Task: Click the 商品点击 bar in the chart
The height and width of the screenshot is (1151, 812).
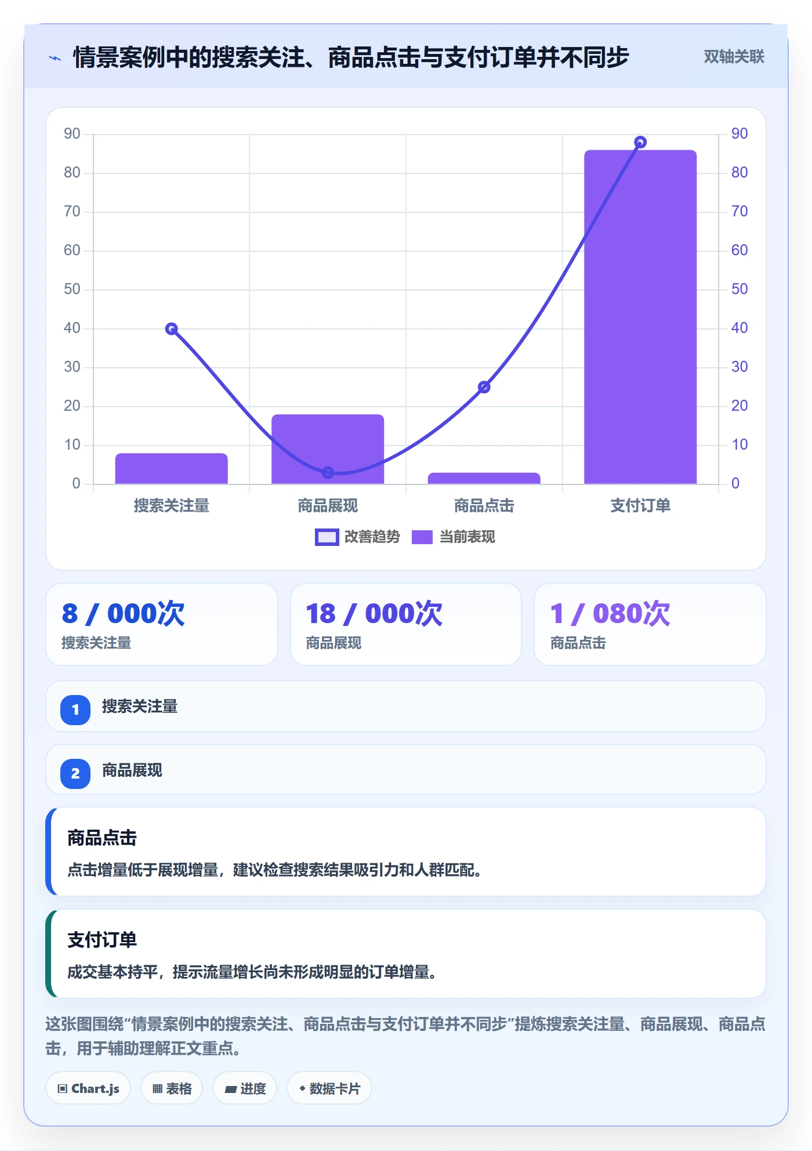Action: pyautogui.click(x=484, y=478)
